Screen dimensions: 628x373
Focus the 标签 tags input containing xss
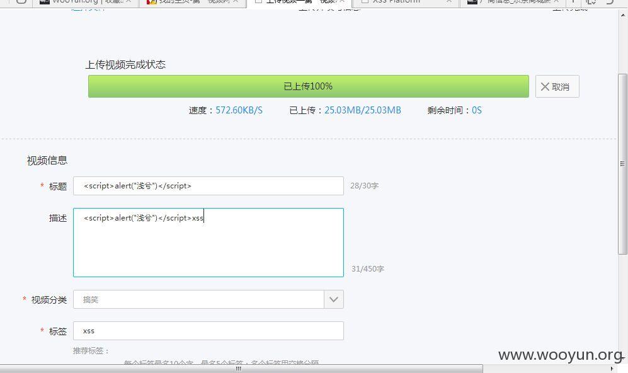pos(208,331)
